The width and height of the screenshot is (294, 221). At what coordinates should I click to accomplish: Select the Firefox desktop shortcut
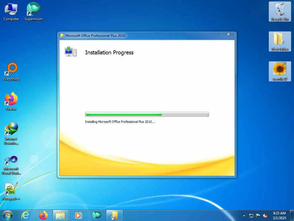(x=11, y=102)
